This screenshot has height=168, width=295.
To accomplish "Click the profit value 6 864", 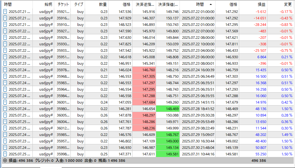I will pyautogui.click(x=262, y=57).
